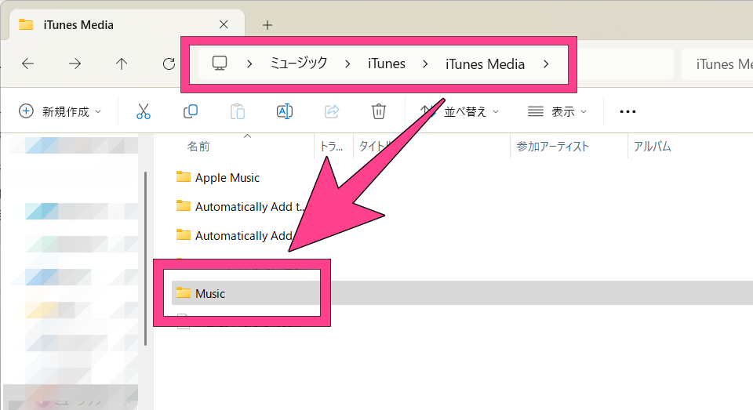Refresh the current folder view
Screen dimensions: 753x410
169,63
